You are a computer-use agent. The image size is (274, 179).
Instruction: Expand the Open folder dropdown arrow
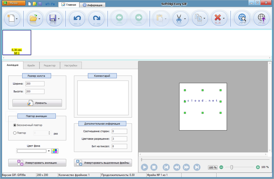click(39, 19)
